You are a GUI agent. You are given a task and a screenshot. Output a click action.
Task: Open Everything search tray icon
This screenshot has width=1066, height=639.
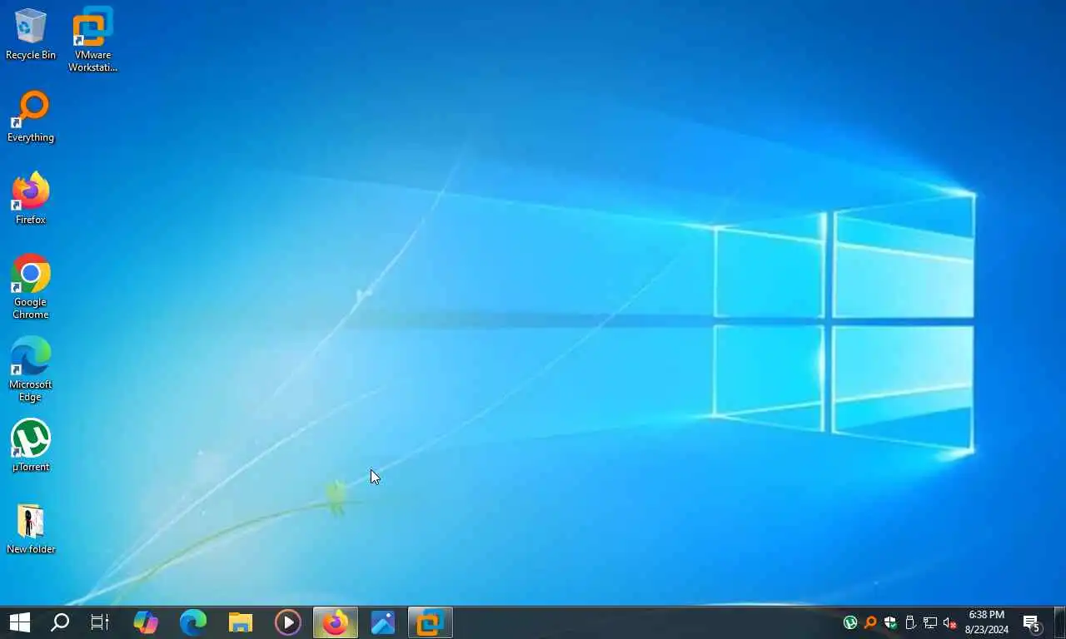(x=870, y=622)
